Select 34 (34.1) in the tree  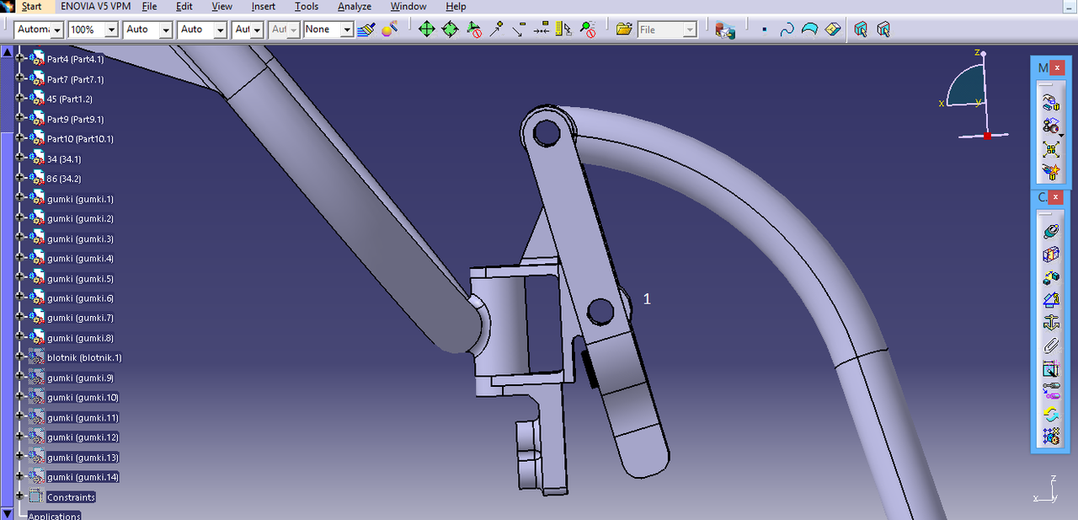click(64, 158)
